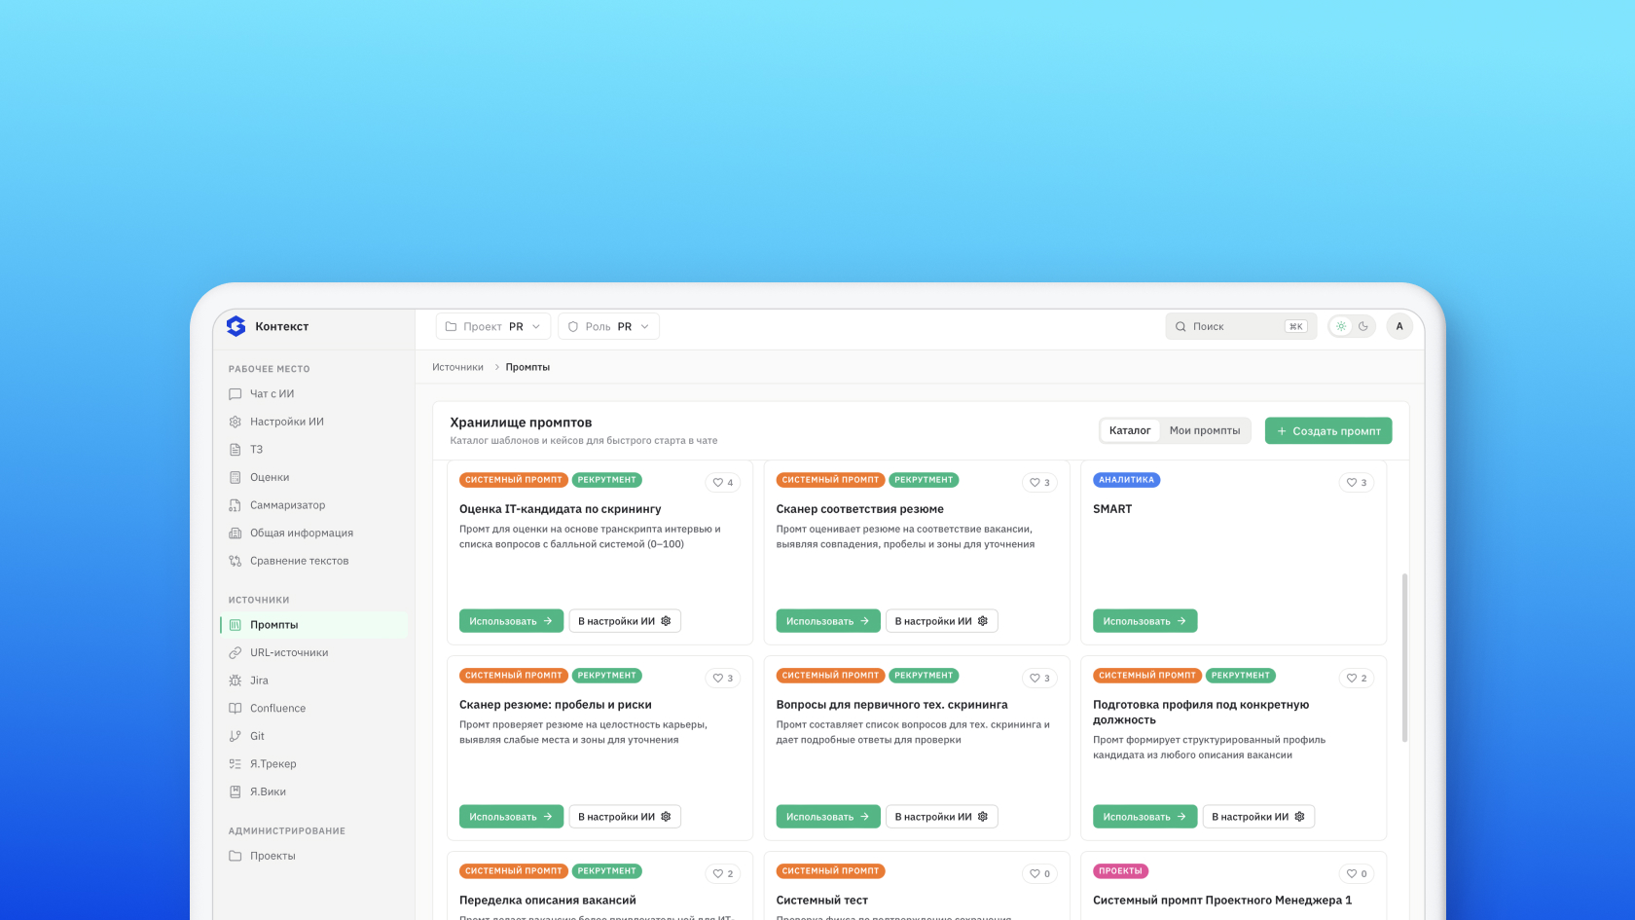1635x920 pixels.
Task: Select Промпты in sidebar sources
Action: click(x=314, y=625)
